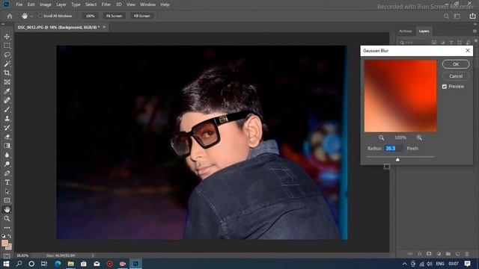Screen dimensions: 479x269
Task: Select the Lasso tool
Action: click(7, 55)
